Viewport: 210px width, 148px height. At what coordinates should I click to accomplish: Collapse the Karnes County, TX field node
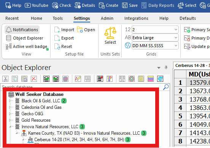[17, 133]
